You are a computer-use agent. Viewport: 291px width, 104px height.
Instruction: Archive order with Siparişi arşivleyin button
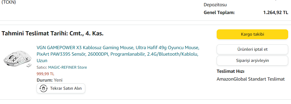[x=252, y=61]
